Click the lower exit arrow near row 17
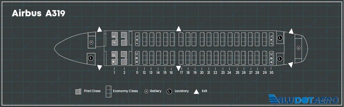Viewport: 344px width, 107px height. point(179,68)
